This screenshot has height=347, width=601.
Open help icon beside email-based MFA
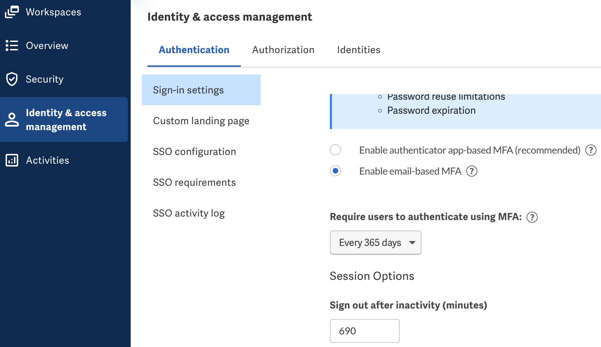click(472, 171)
